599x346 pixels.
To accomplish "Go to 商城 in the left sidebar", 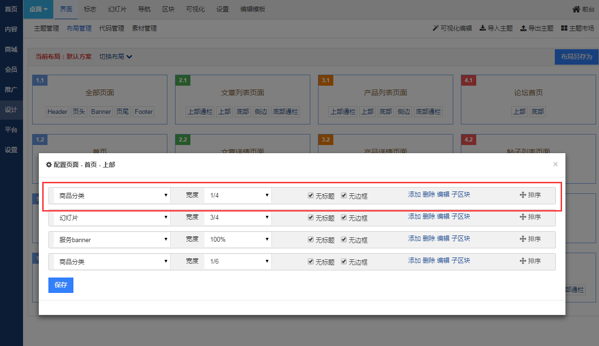I will click(x=11, y=49).
